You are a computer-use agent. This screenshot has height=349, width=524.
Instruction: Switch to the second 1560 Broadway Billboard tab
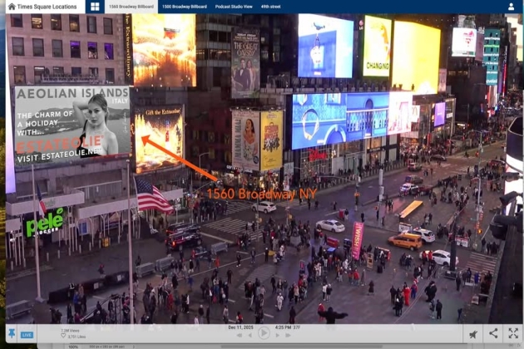click(184, 7)
